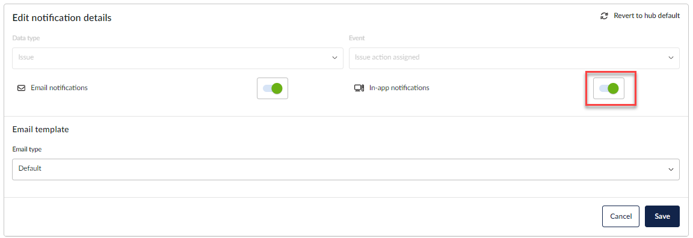Click the Data type field label

click(26, 38)
